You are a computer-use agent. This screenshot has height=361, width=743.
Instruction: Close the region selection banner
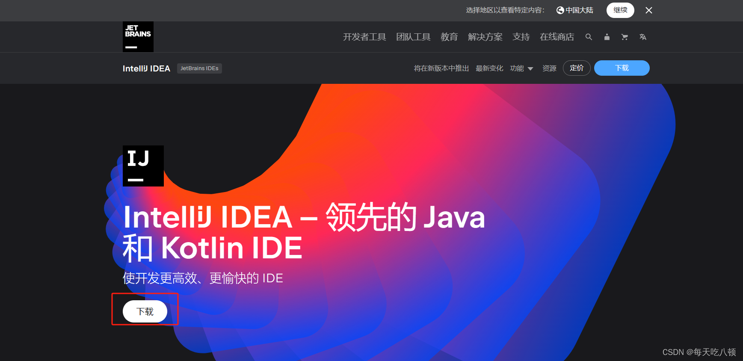point(649,10)
